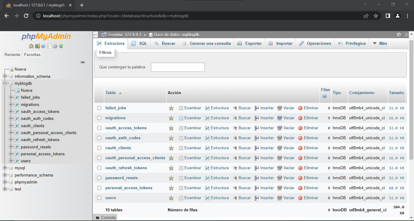The image size is (414, 221).
Task: Open navigation panel settings gear icon
Action: (x=55, y=46)
